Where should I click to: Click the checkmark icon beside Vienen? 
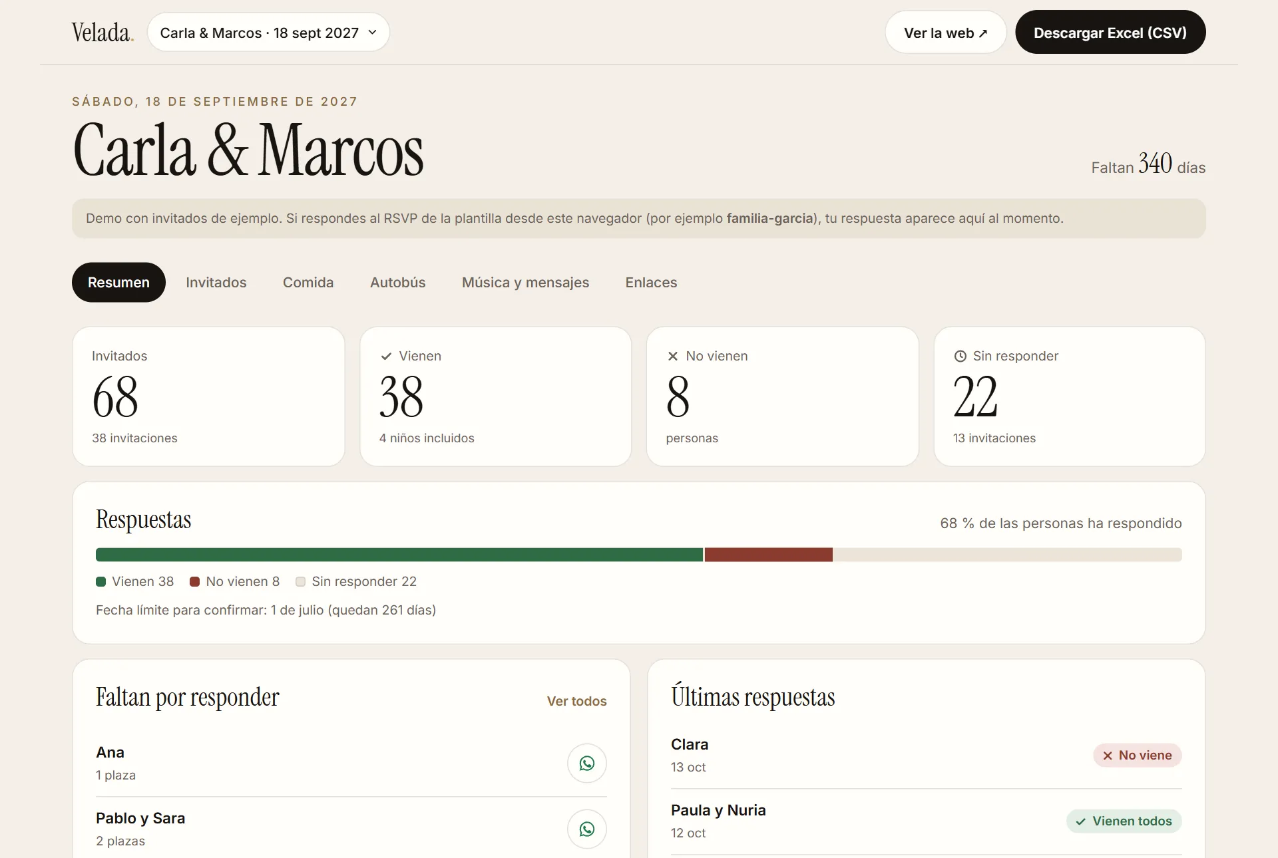coord(386,357)
